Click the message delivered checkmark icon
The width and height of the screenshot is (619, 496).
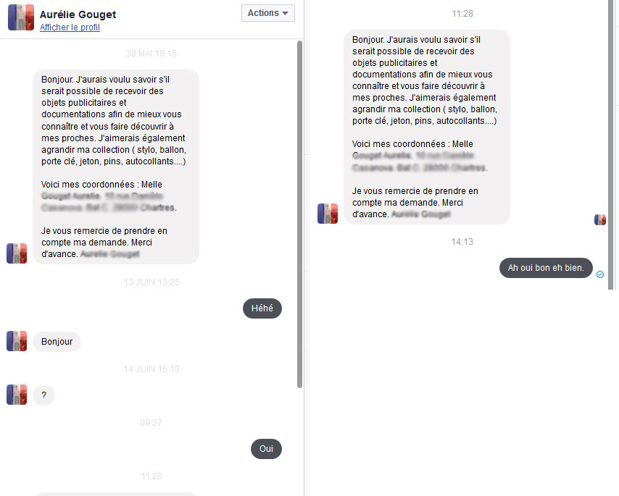point(600,274)
